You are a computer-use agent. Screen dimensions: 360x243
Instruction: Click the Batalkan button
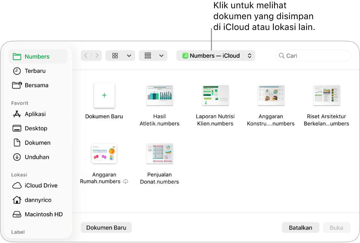pos(301,228)
